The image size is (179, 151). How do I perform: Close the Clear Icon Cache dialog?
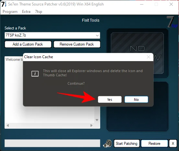(149, 57)
